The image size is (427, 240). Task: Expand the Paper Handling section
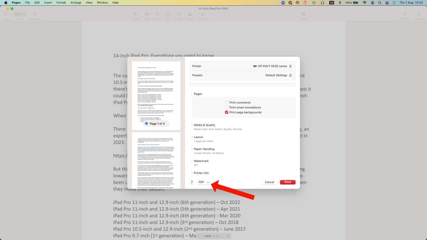(x=192, y=149)
